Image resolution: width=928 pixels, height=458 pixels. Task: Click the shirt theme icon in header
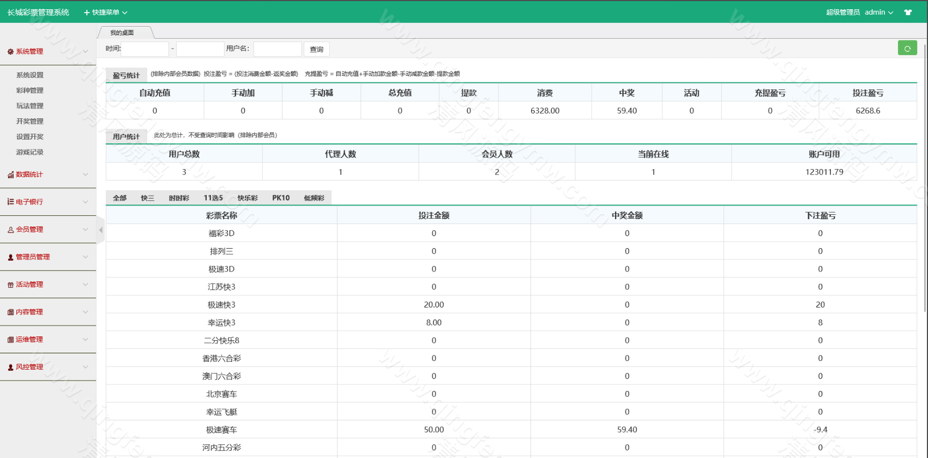[x=908, y=13]
